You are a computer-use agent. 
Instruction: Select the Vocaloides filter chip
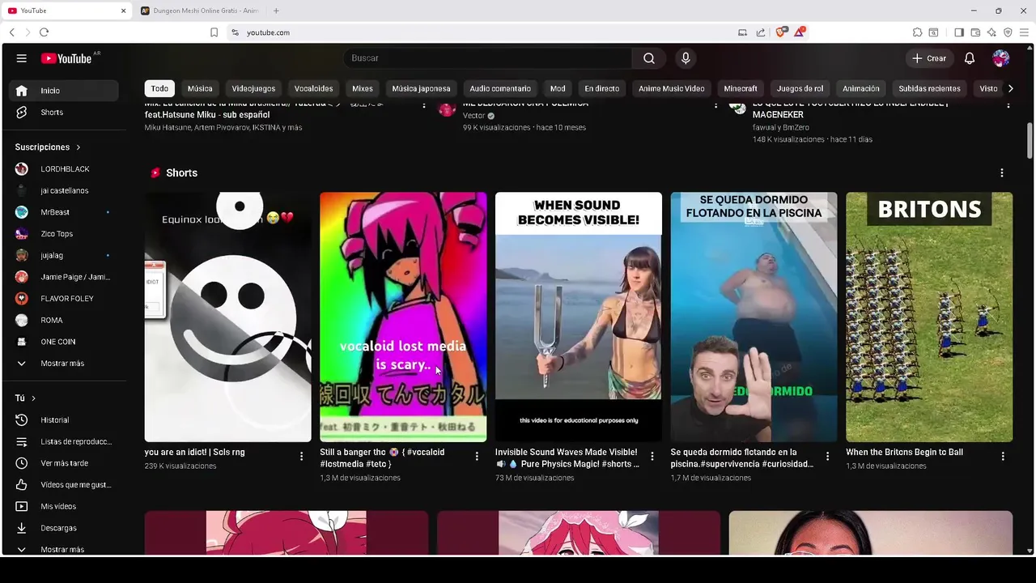point(313,88)
